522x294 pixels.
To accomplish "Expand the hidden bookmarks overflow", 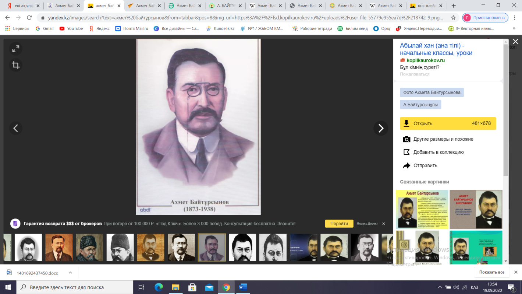I will pyautogui.click(x=514, y=28).
